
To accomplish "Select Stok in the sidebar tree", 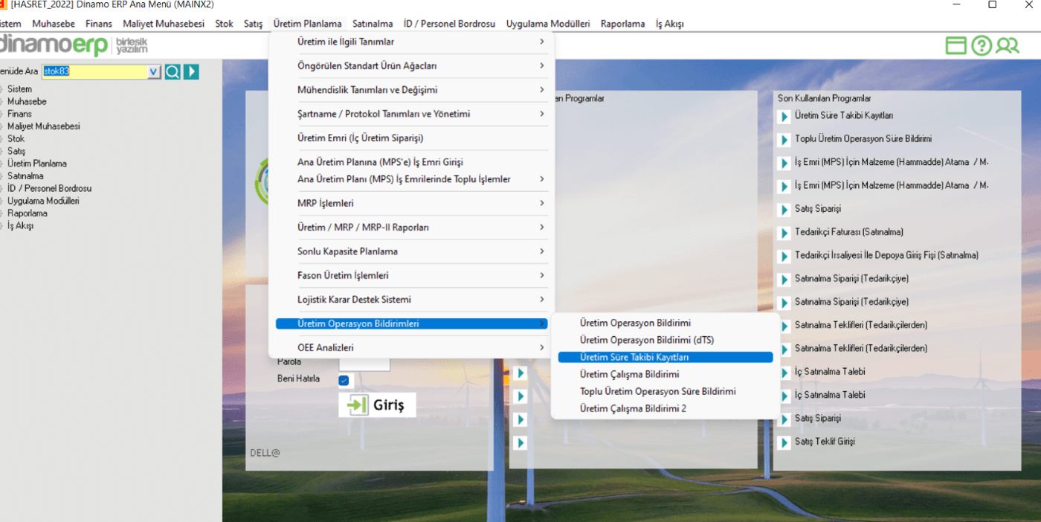I will [16, 139].
